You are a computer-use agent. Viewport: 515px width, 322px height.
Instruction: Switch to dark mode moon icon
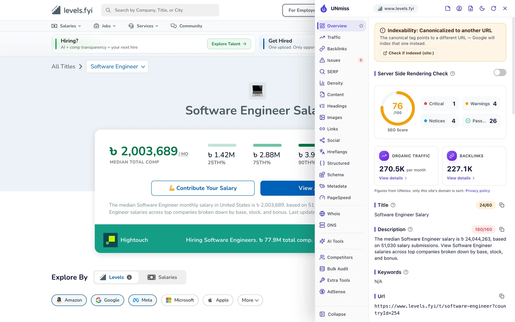click(482, 9)
